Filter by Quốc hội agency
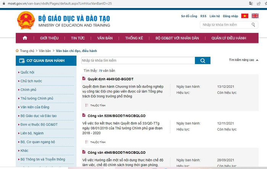Viewport: 267px width, 169px height. pyautogui.click(x=27, y=73)
